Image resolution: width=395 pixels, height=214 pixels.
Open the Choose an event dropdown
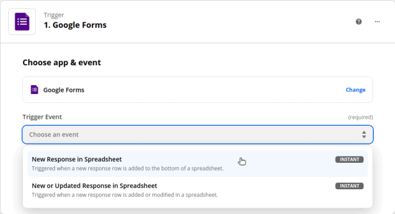[x=198, y=135]
